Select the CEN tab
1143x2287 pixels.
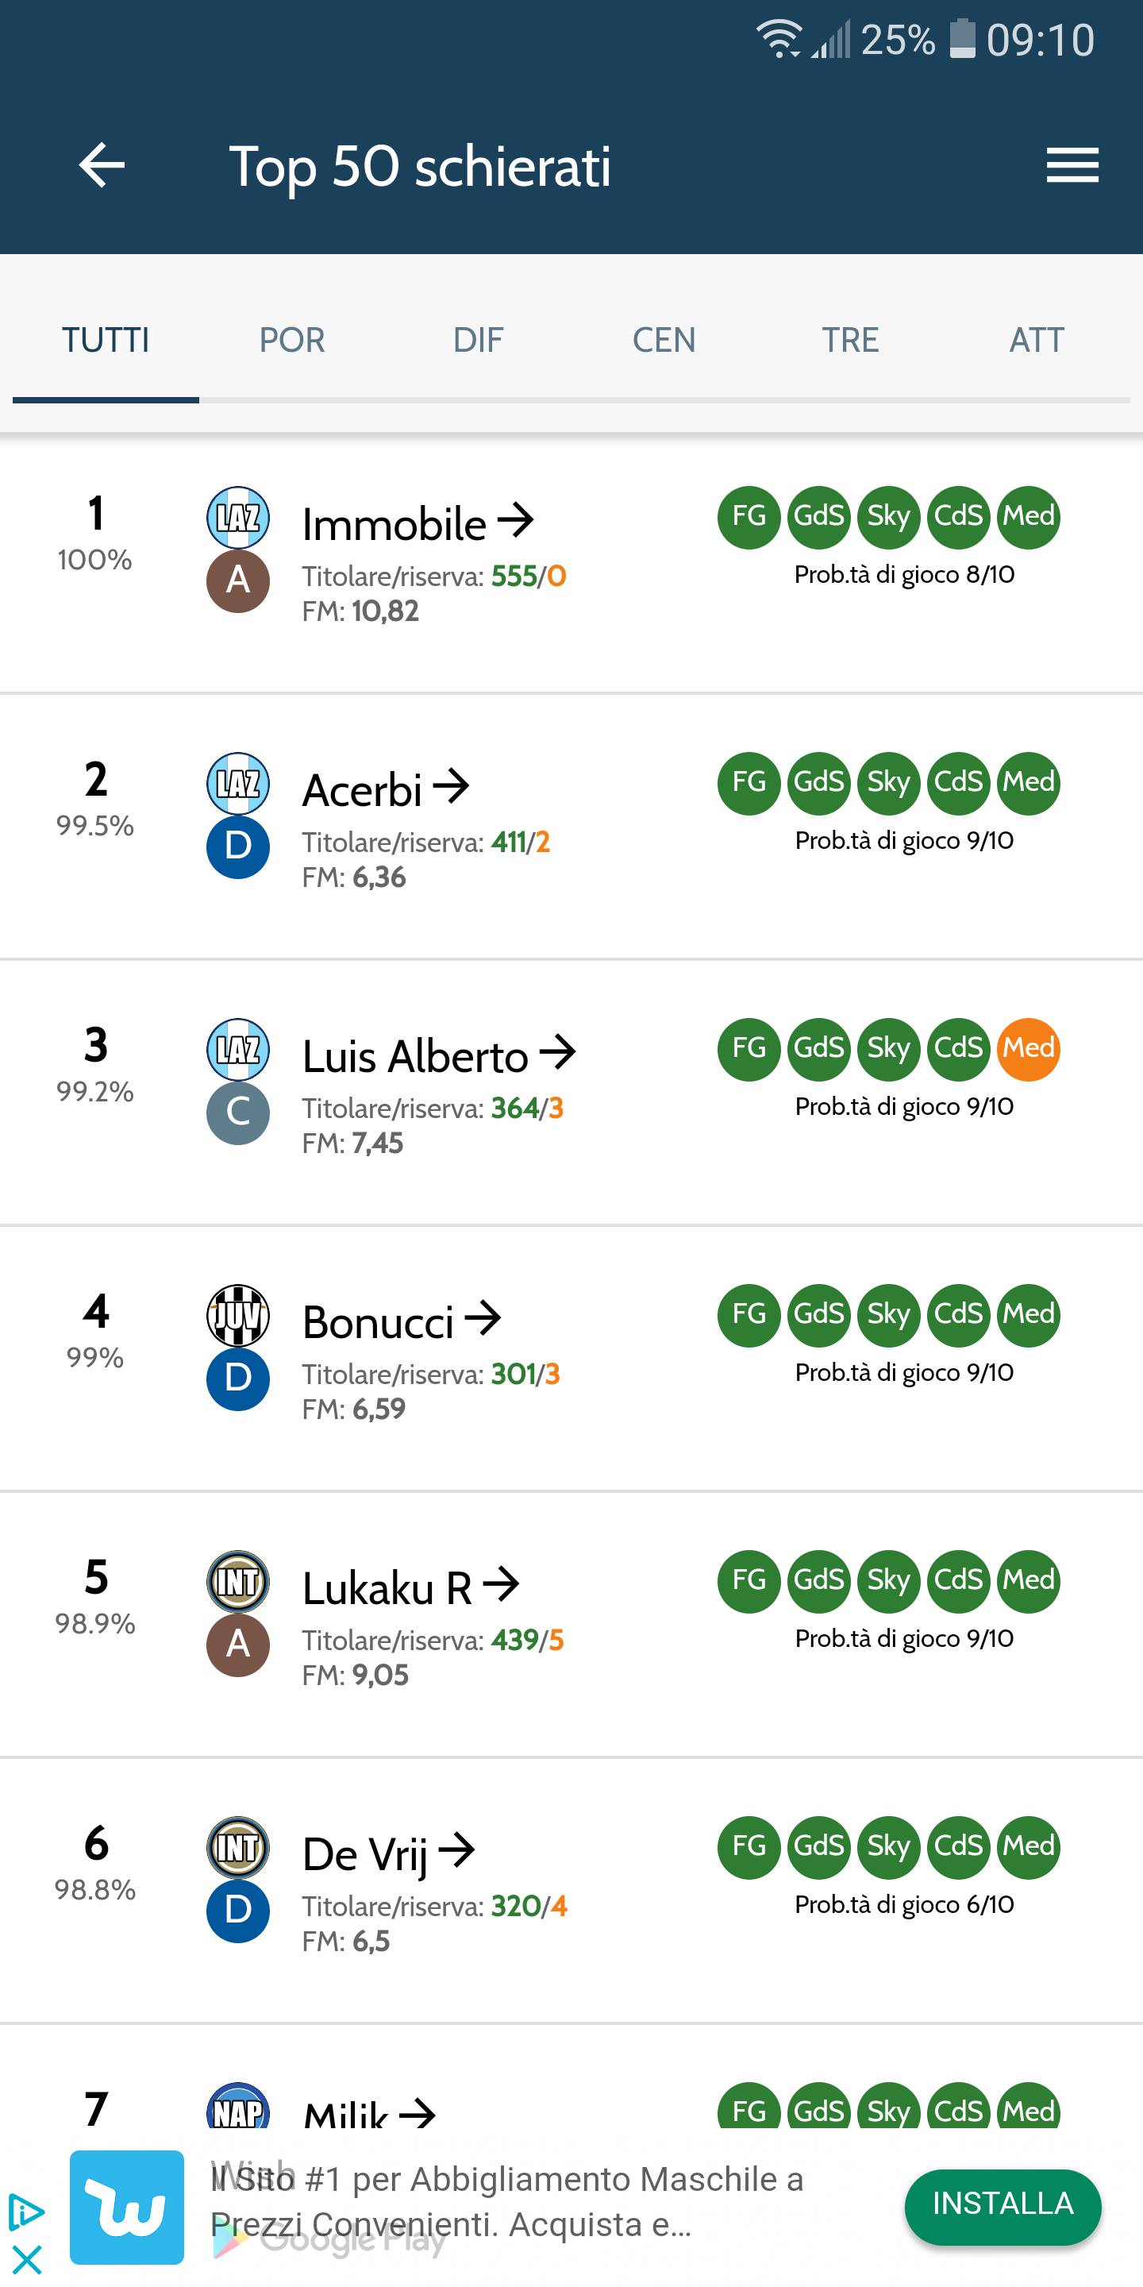(x=664, y=340)
